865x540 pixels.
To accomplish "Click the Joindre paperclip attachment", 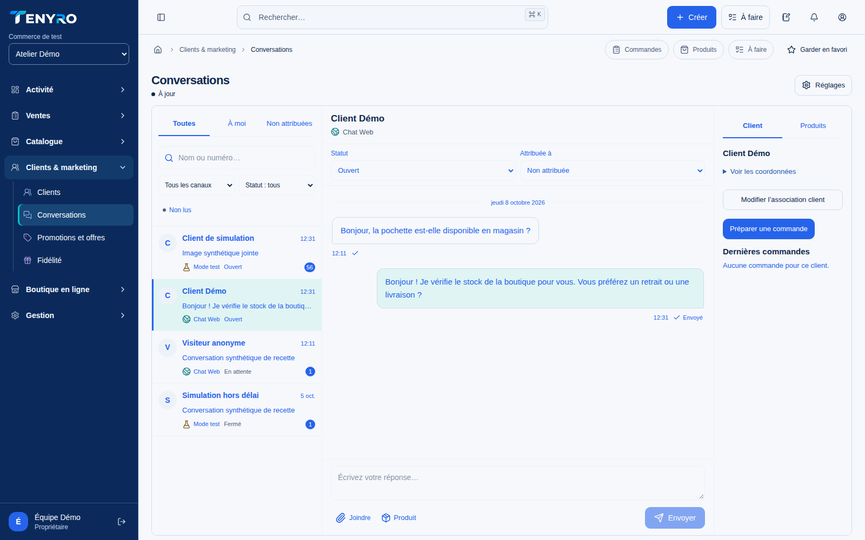I will pyautogui.click(x=354, y=518).
